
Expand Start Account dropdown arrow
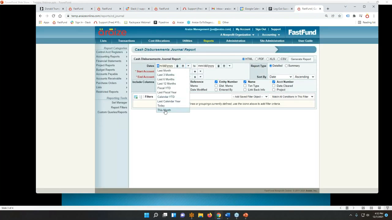coord(200,71)
